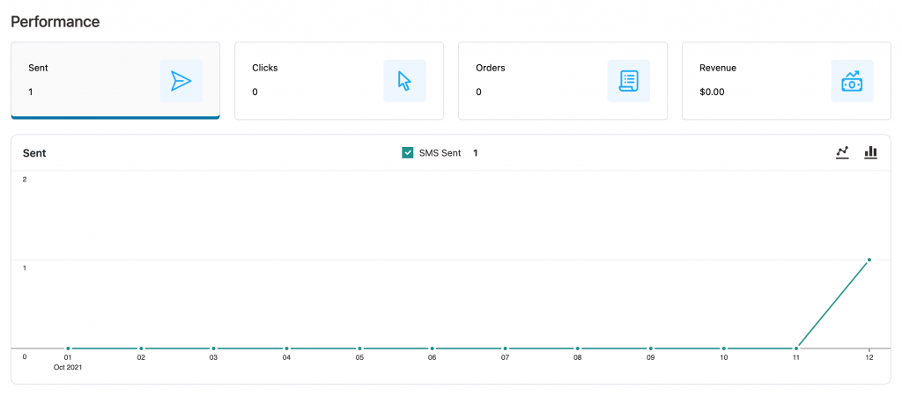
Task: Click the cursor arrow Clicks icon
Action: [x=405, y=81]
